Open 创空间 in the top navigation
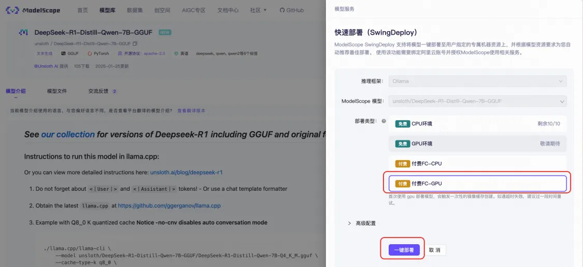 (162, 10)
